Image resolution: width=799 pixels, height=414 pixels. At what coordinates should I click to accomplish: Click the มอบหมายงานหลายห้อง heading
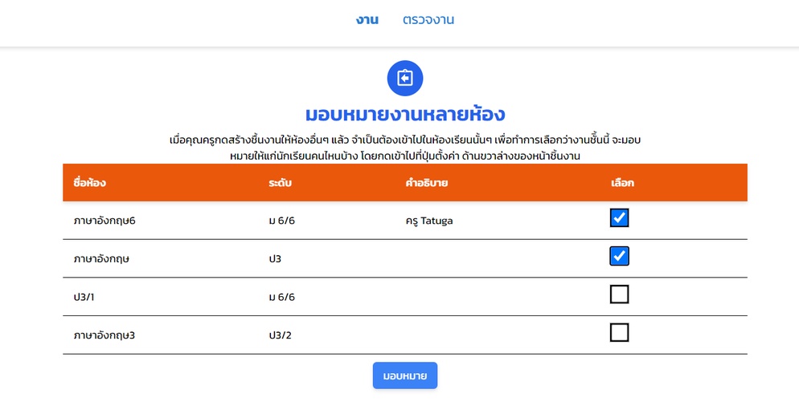pyautogui.click(x=405, y=115)
